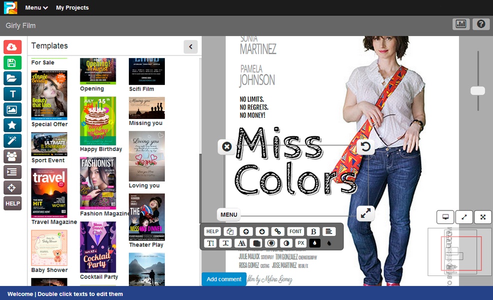Select the PAMELA JOHNSON text on poster
This screenshot has width=493, height=300.
[257, 75]
